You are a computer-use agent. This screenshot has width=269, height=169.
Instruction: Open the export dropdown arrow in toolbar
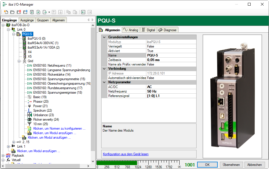coord(49,12)
